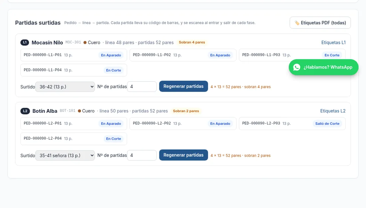Viewport: 366px width, 208px height.
Task: Click 'línea 50 pares · partidas 52 pares' text
Action: coord(133,111)
